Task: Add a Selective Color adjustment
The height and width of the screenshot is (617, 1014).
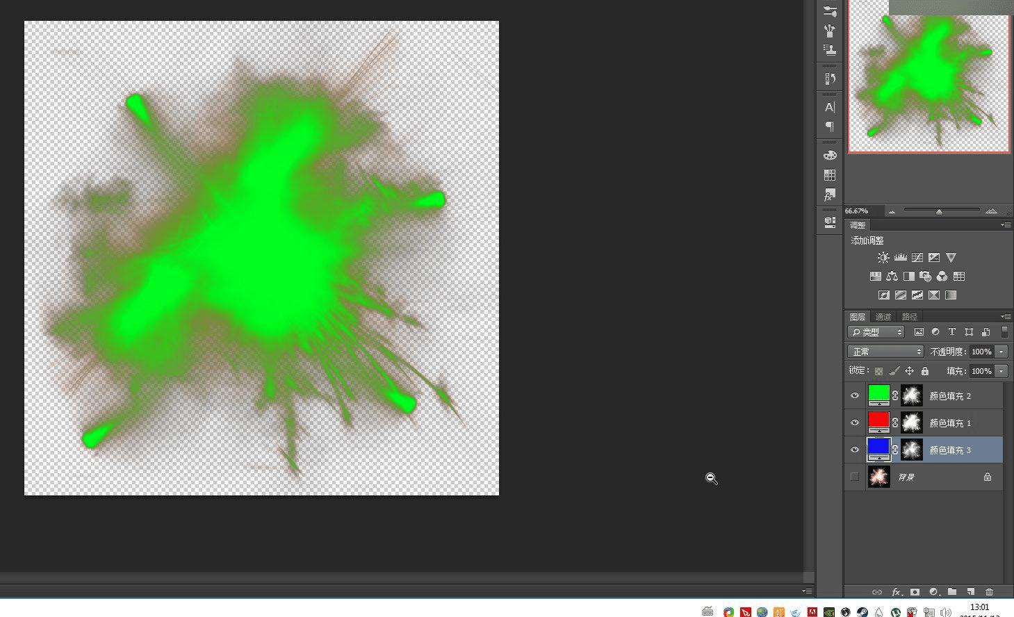Action: [x=934, y=295]
